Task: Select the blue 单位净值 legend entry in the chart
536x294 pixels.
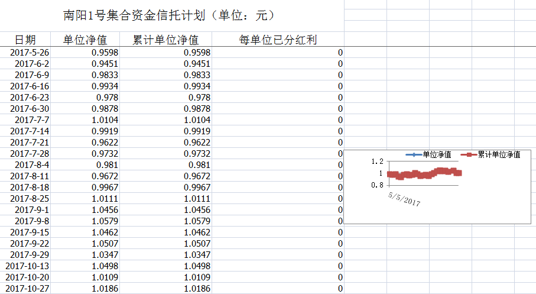Action: pos(428,155)
